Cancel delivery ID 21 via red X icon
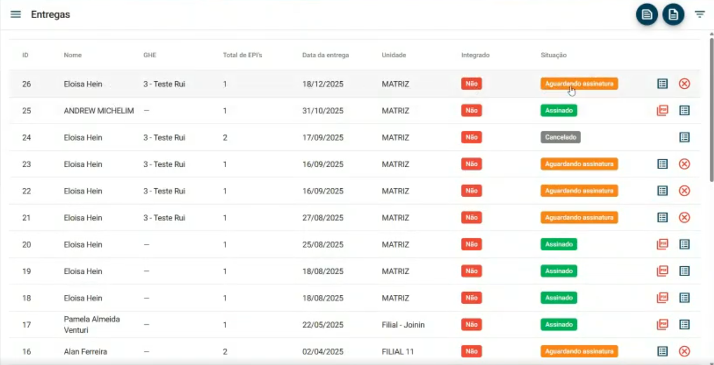This screenshot has height=365, width=714. pyautogui.click(x=684, y=218)
